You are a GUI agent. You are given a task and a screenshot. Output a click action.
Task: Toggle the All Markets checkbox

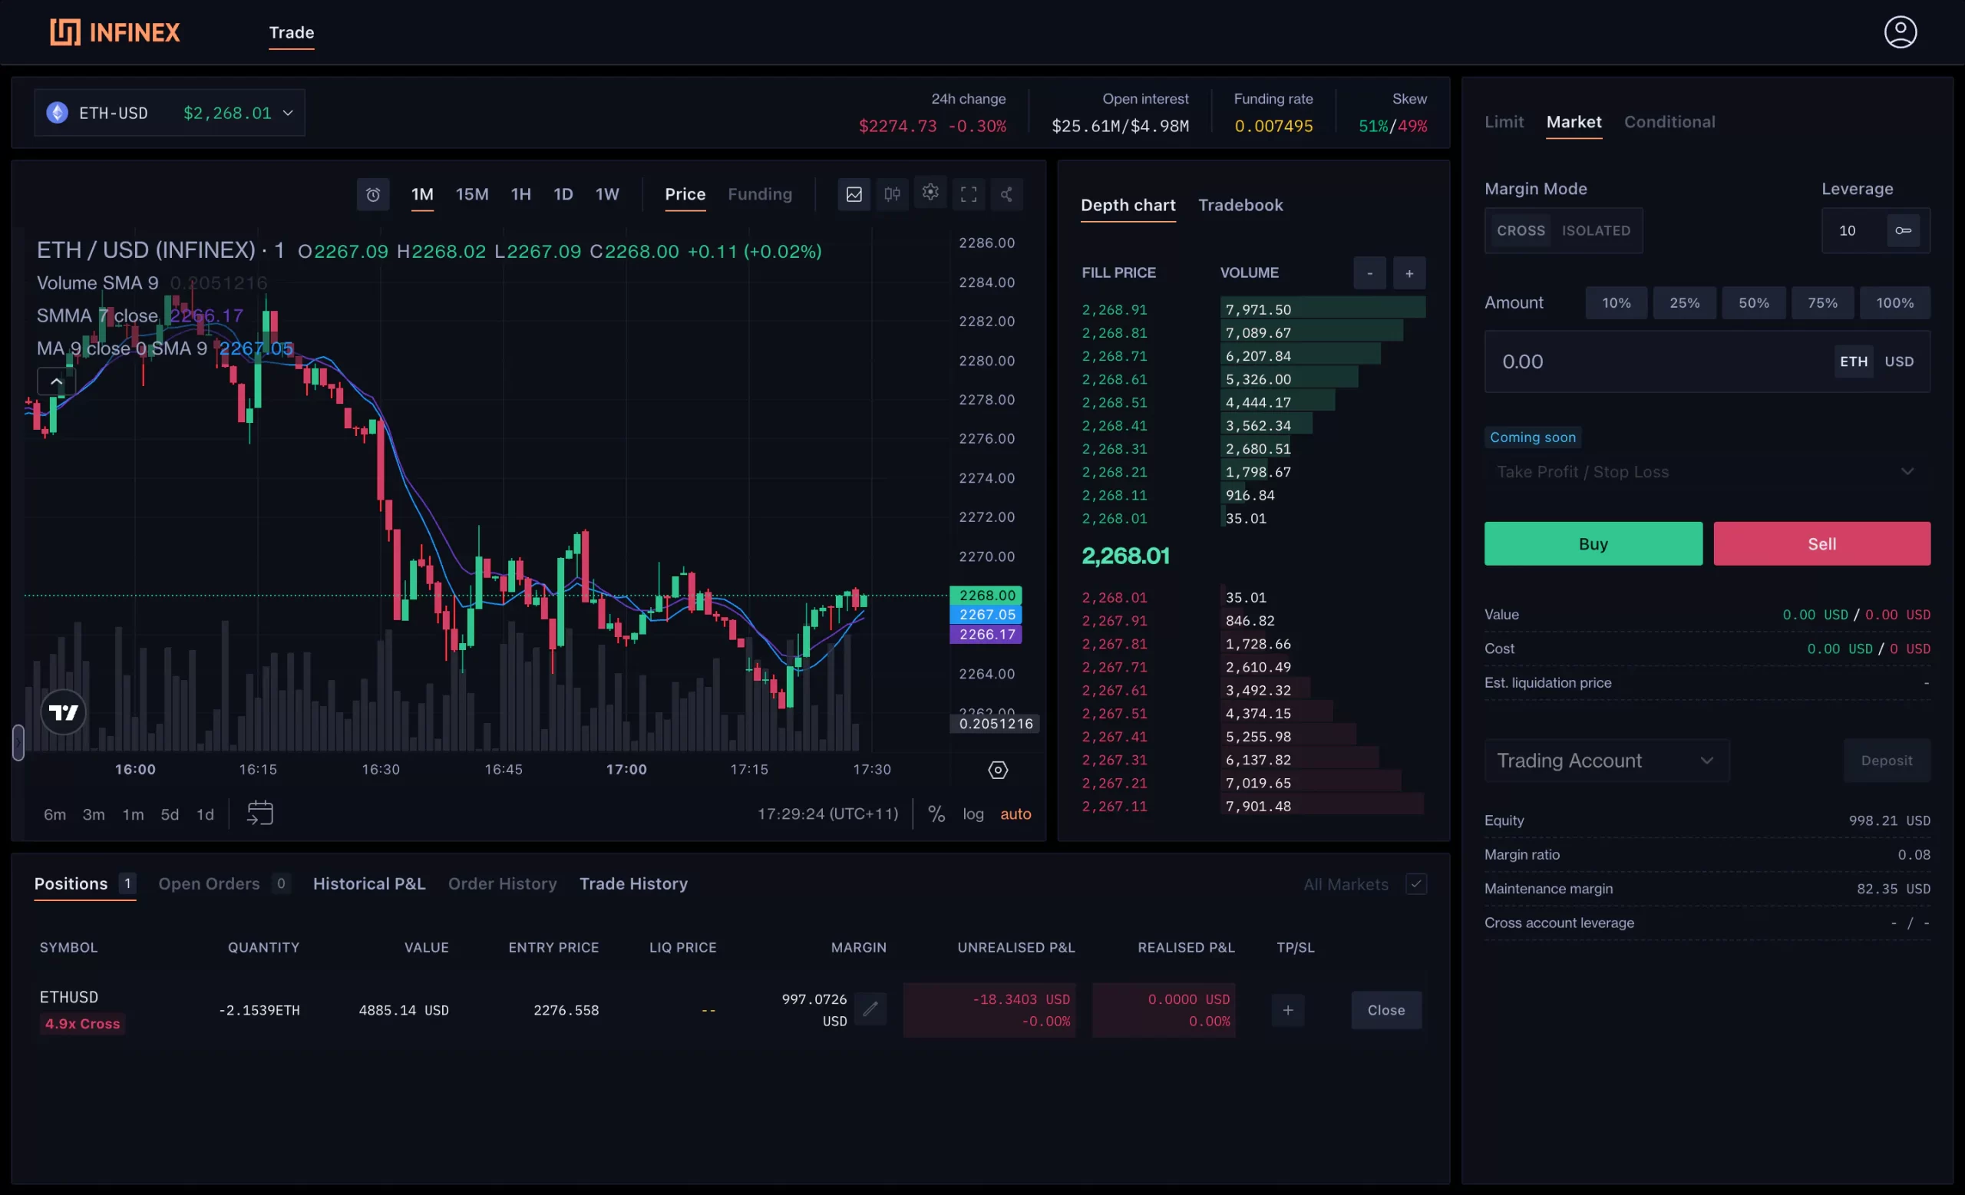[1415, 883]
